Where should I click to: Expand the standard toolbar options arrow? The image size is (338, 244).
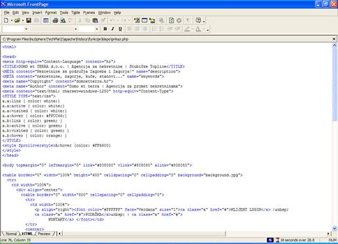pos(204,21)
